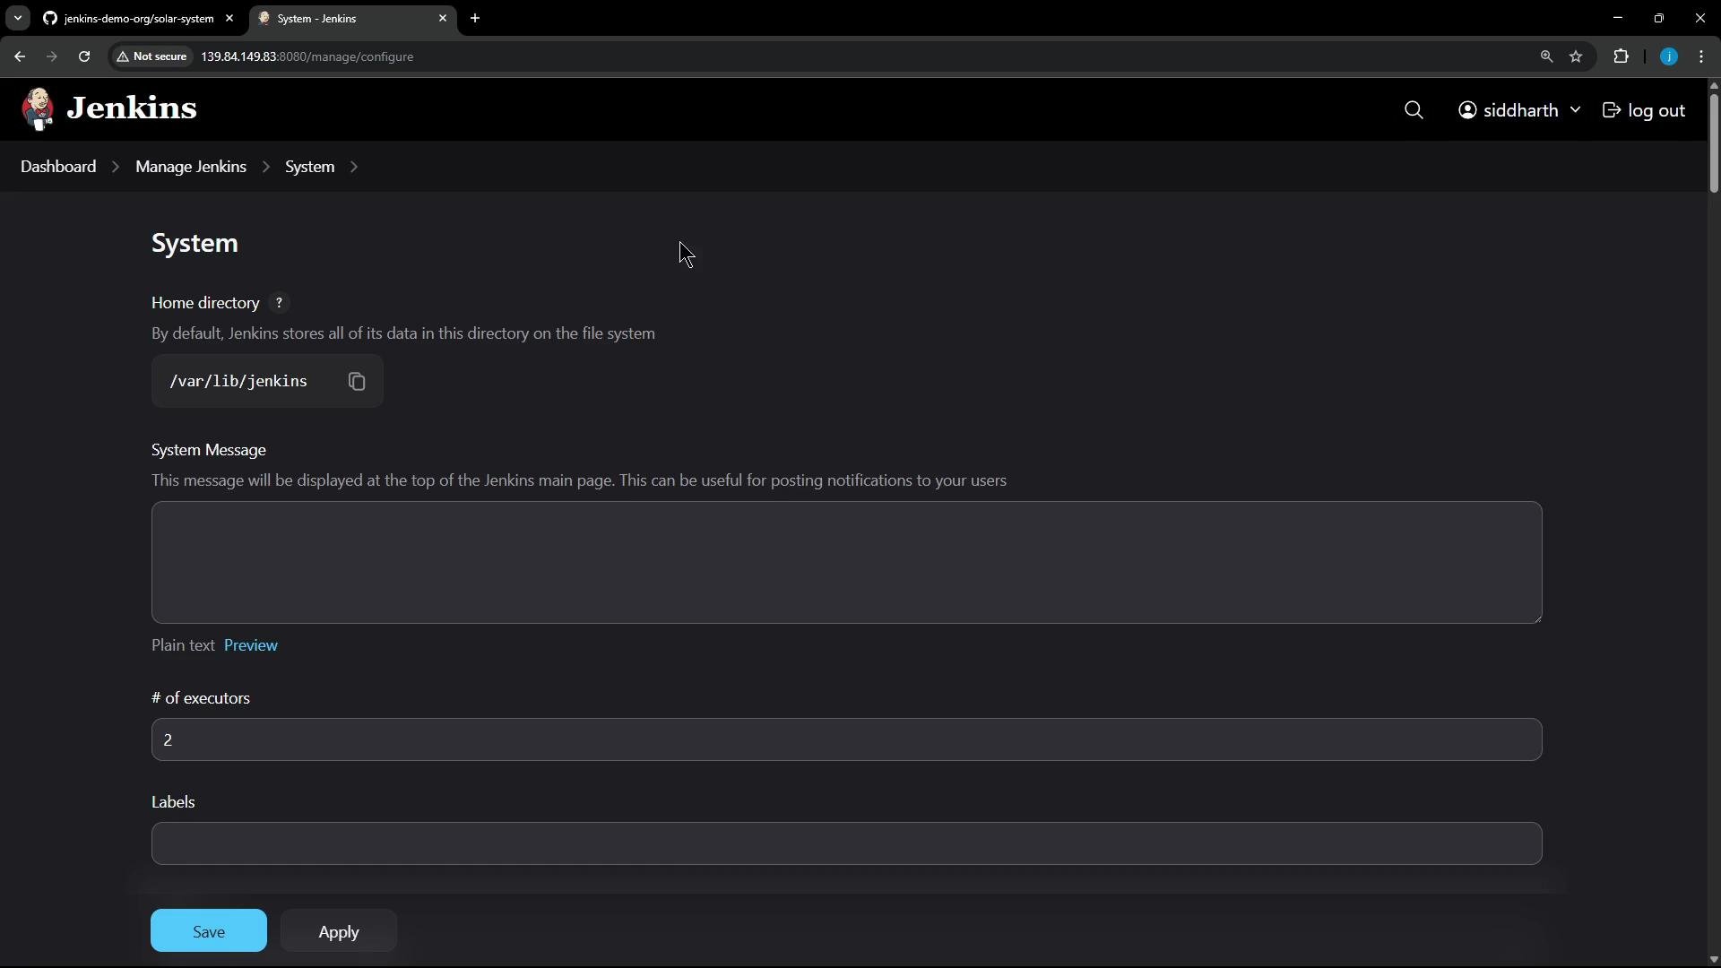The image size is (1721, 968).
Task: Click the System breadcrumb
Action: [x=310, y=167]
